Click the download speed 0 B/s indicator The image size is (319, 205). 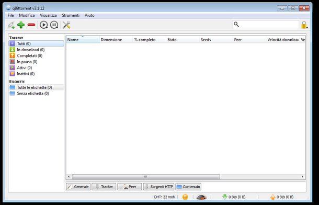pos(234,197)
